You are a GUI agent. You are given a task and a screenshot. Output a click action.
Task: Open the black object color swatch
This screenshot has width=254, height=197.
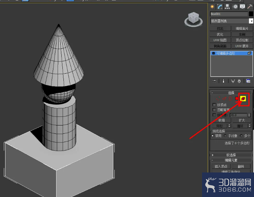(x=251, y=14)
